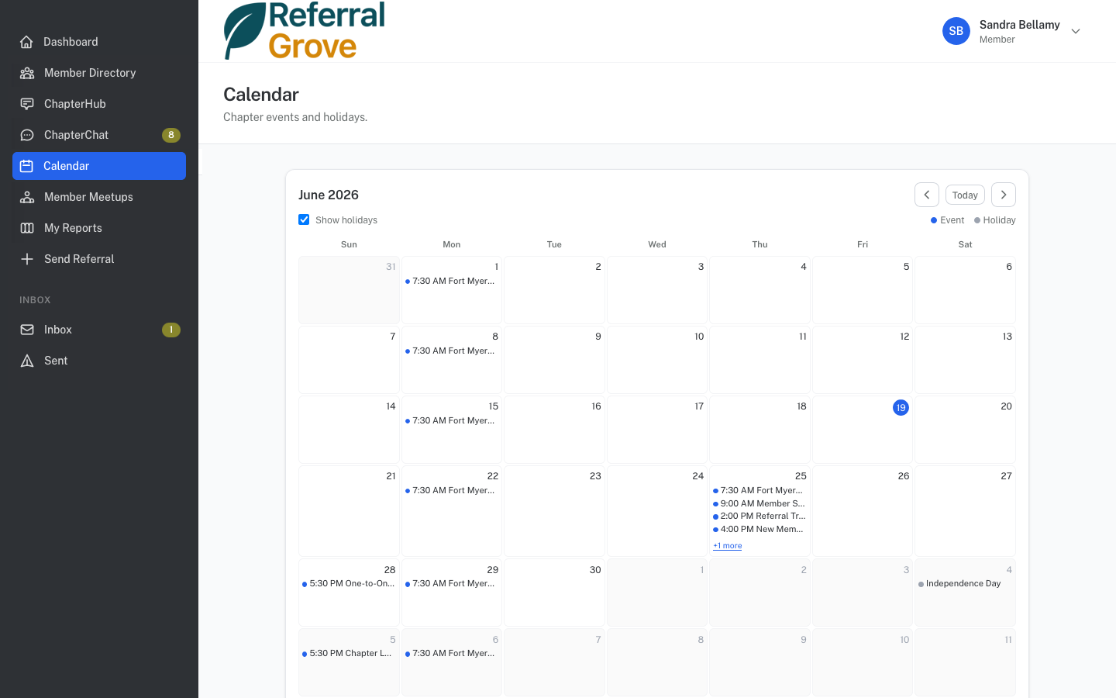Open the Inbox folder
This screenshot has width=1116, height=698.
click(99, 330)
